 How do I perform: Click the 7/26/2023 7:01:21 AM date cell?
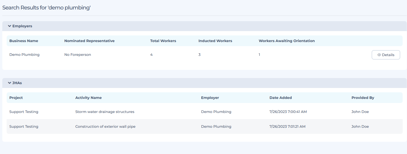coord(287,126)
